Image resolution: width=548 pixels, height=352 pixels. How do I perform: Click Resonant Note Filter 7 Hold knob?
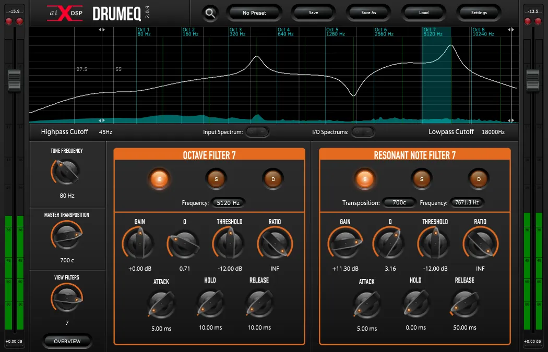coord(416,304)
